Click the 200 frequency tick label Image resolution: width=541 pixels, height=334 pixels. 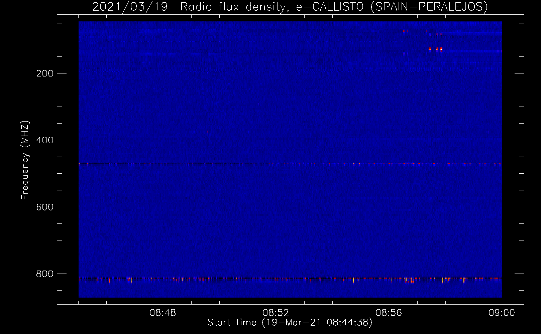(x=45, y=73)
